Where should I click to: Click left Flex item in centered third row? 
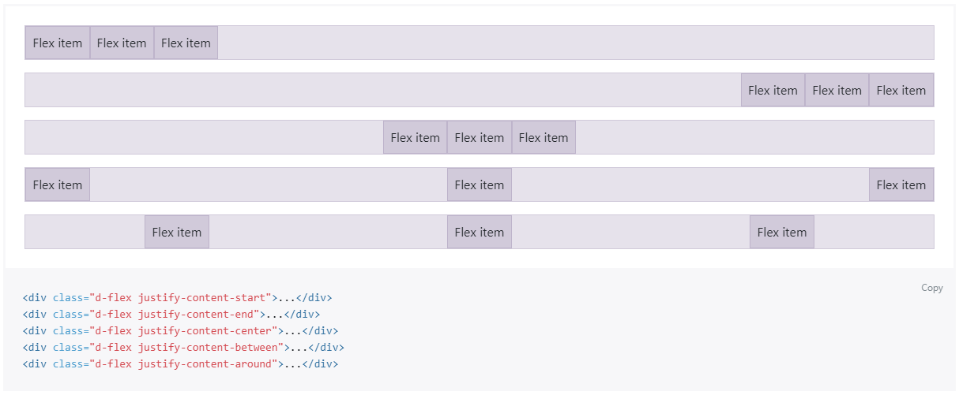(x=415, y=138)
